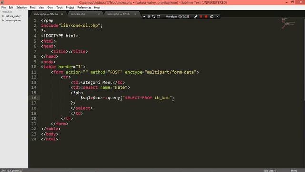Click the $sql variable on line 16

point(85,98)
